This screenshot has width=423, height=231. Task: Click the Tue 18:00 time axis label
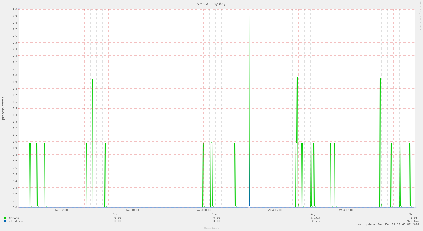tap(132, 210)
